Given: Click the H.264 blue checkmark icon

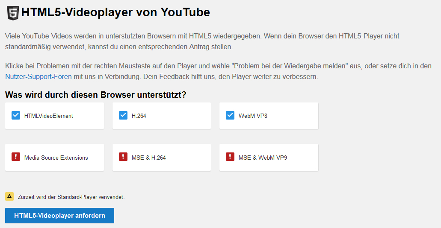Looking at the screenshot, I should pos(123,115).
